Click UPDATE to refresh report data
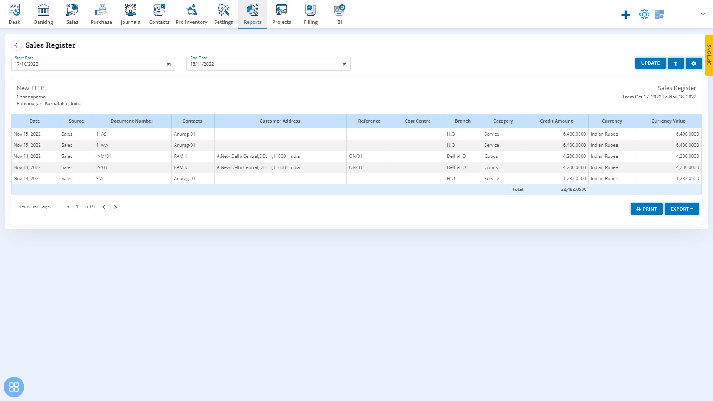 point(649,63)
